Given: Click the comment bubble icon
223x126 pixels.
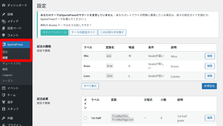Looking at the screenshot, I should tap(4, 35).
